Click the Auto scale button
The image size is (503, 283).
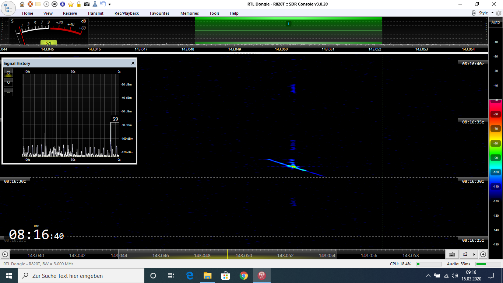tap(496, 22)
